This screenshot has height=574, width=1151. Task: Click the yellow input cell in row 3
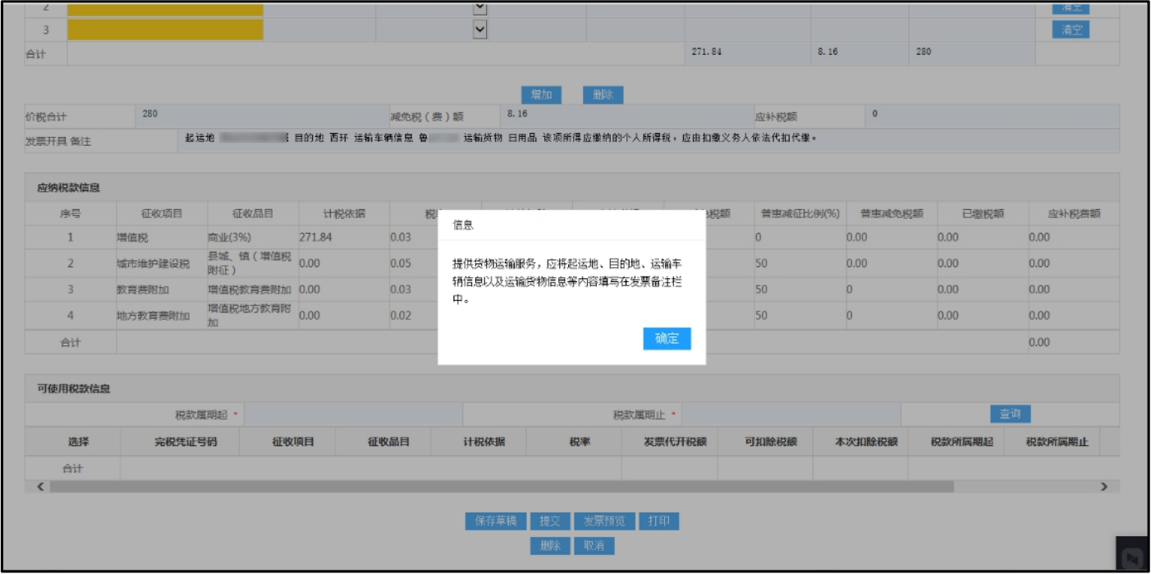(165, 30)
